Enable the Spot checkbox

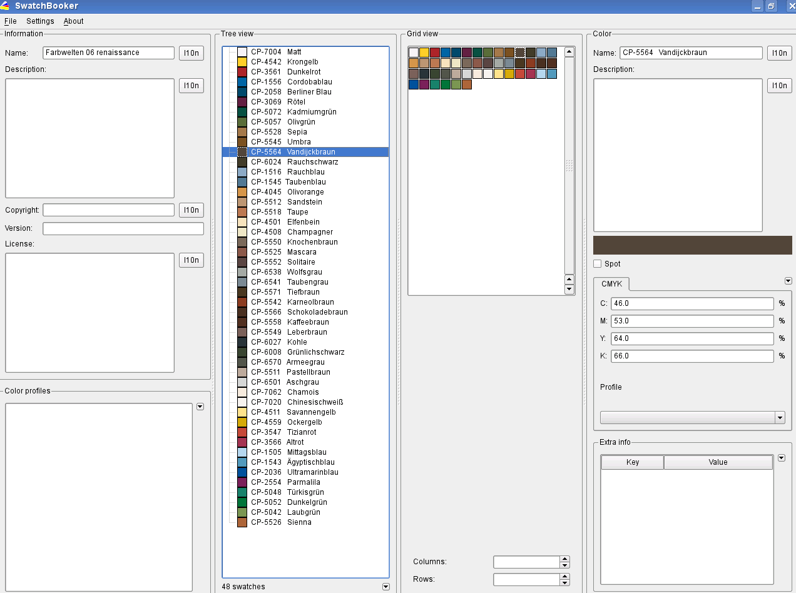[598, 264]
